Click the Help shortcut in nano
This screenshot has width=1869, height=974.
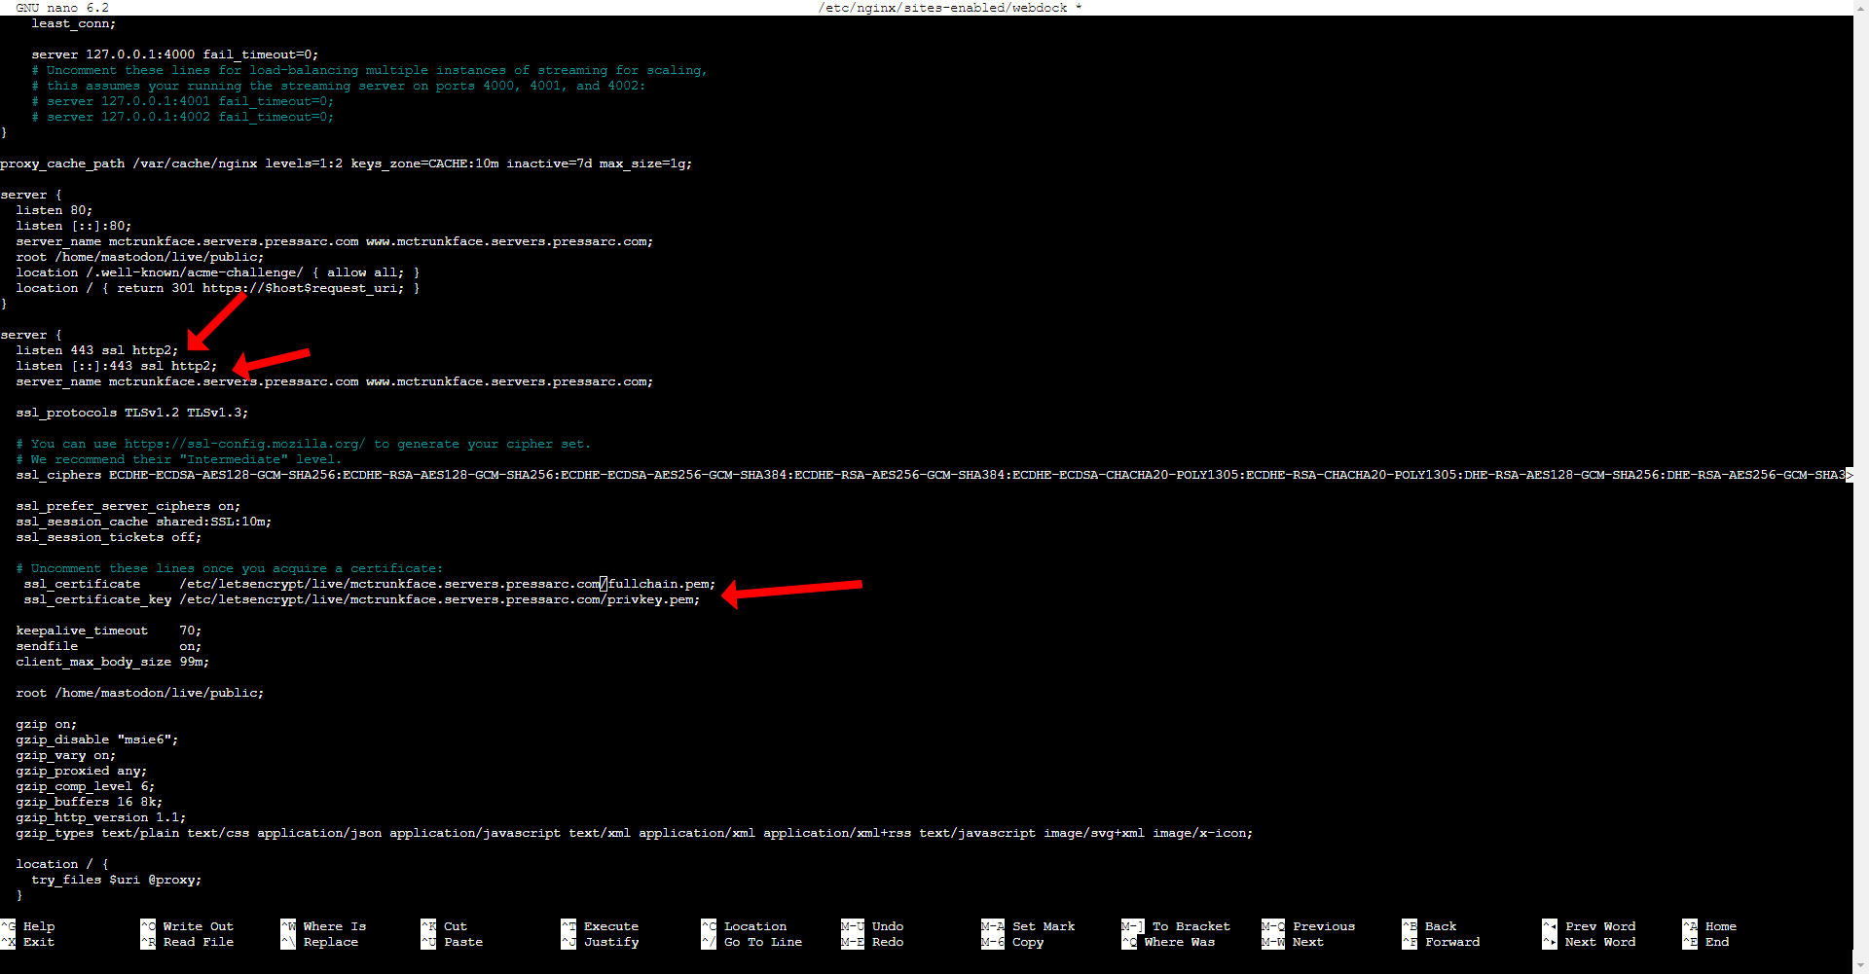pyautogui.click(x=39, y=926)
